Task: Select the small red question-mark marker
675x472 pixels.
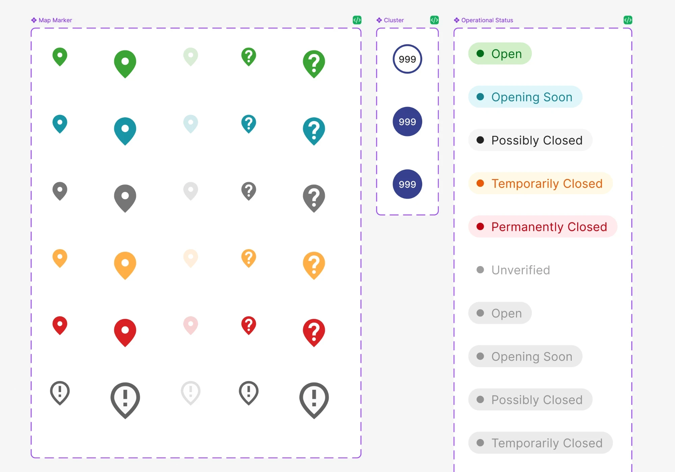Action: (x=249, y=325)
